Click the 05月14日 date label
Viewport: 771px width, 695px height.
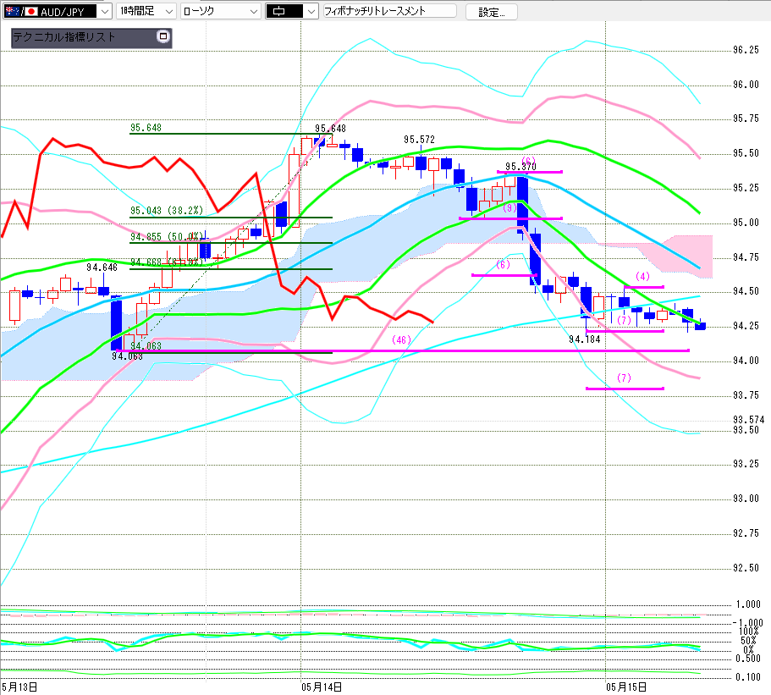tap(322, 687)
